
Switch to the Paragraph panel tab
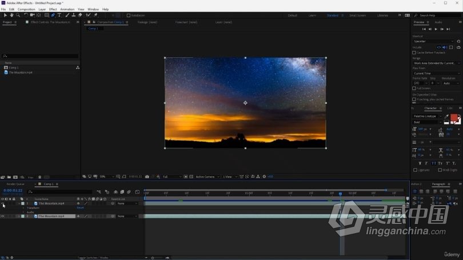click(x=438, y=184)
